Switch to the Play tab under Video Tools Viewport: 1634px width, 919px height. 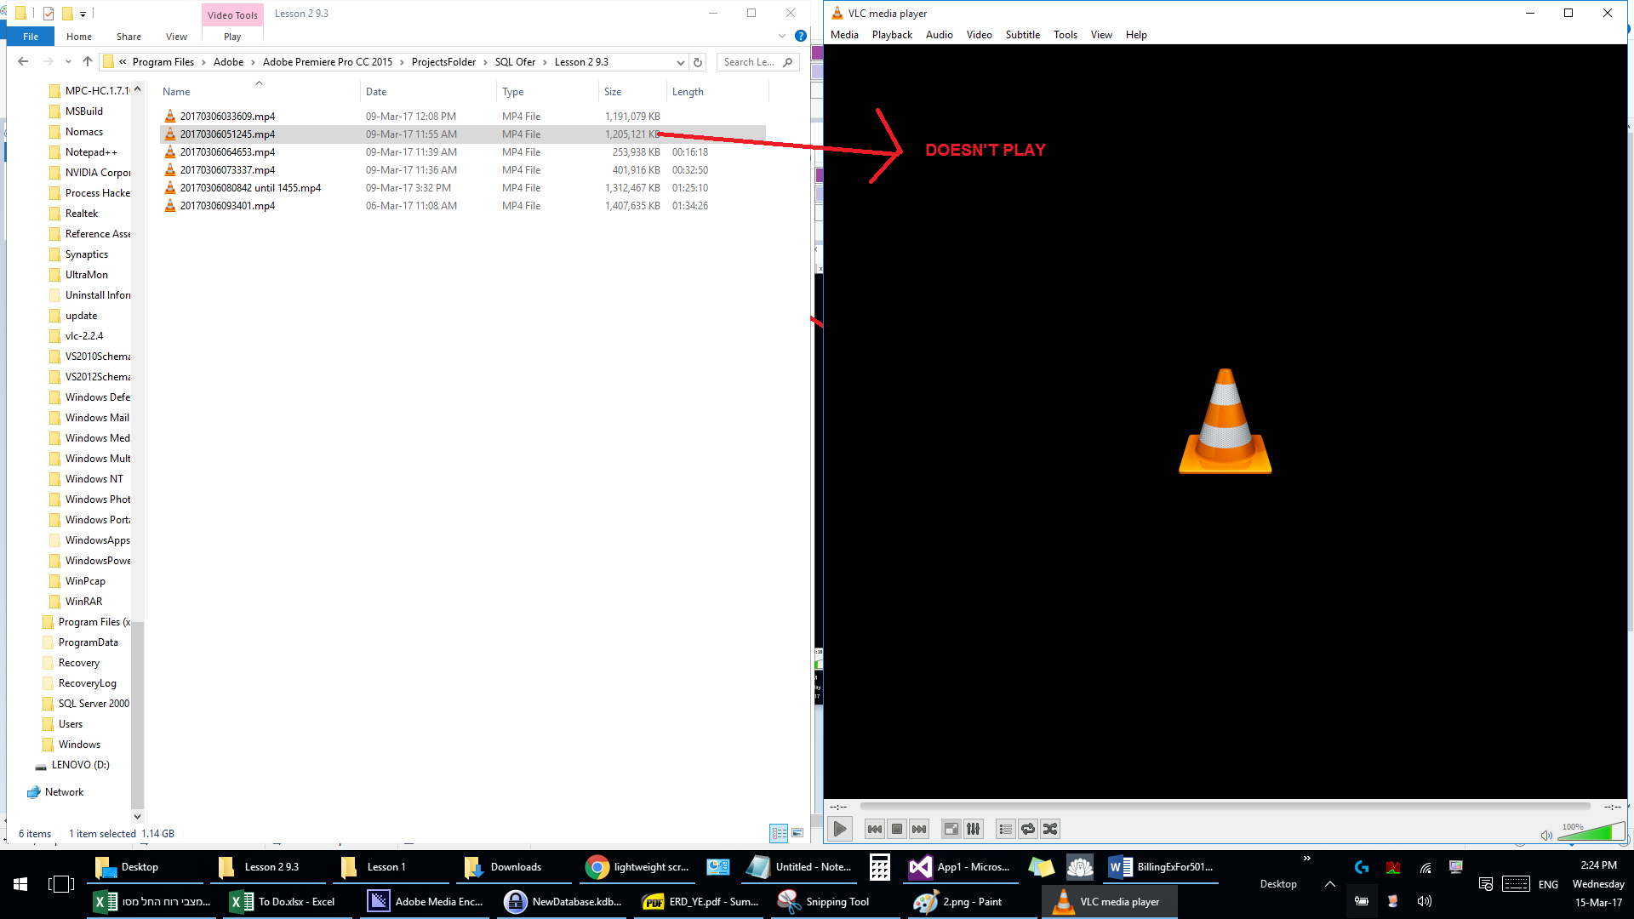point(232,37)
